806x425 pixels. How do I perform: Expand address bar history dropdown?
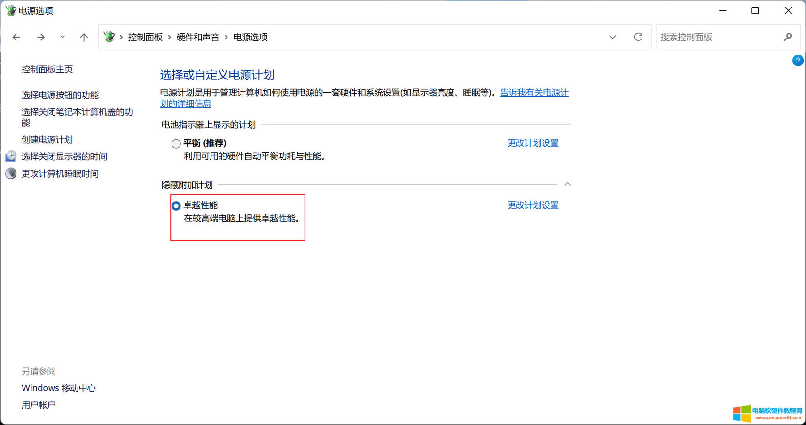612,37
